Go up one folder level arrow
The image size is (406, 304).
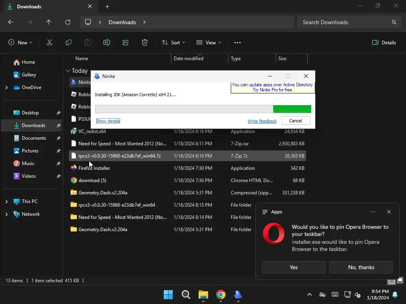click(x=48, y=22)
